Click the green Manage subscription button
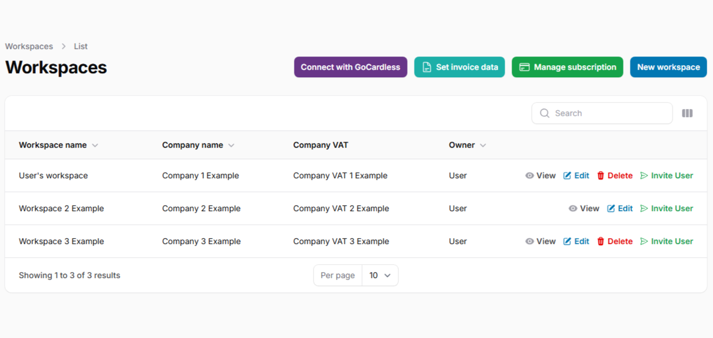 tap(567, 67)
